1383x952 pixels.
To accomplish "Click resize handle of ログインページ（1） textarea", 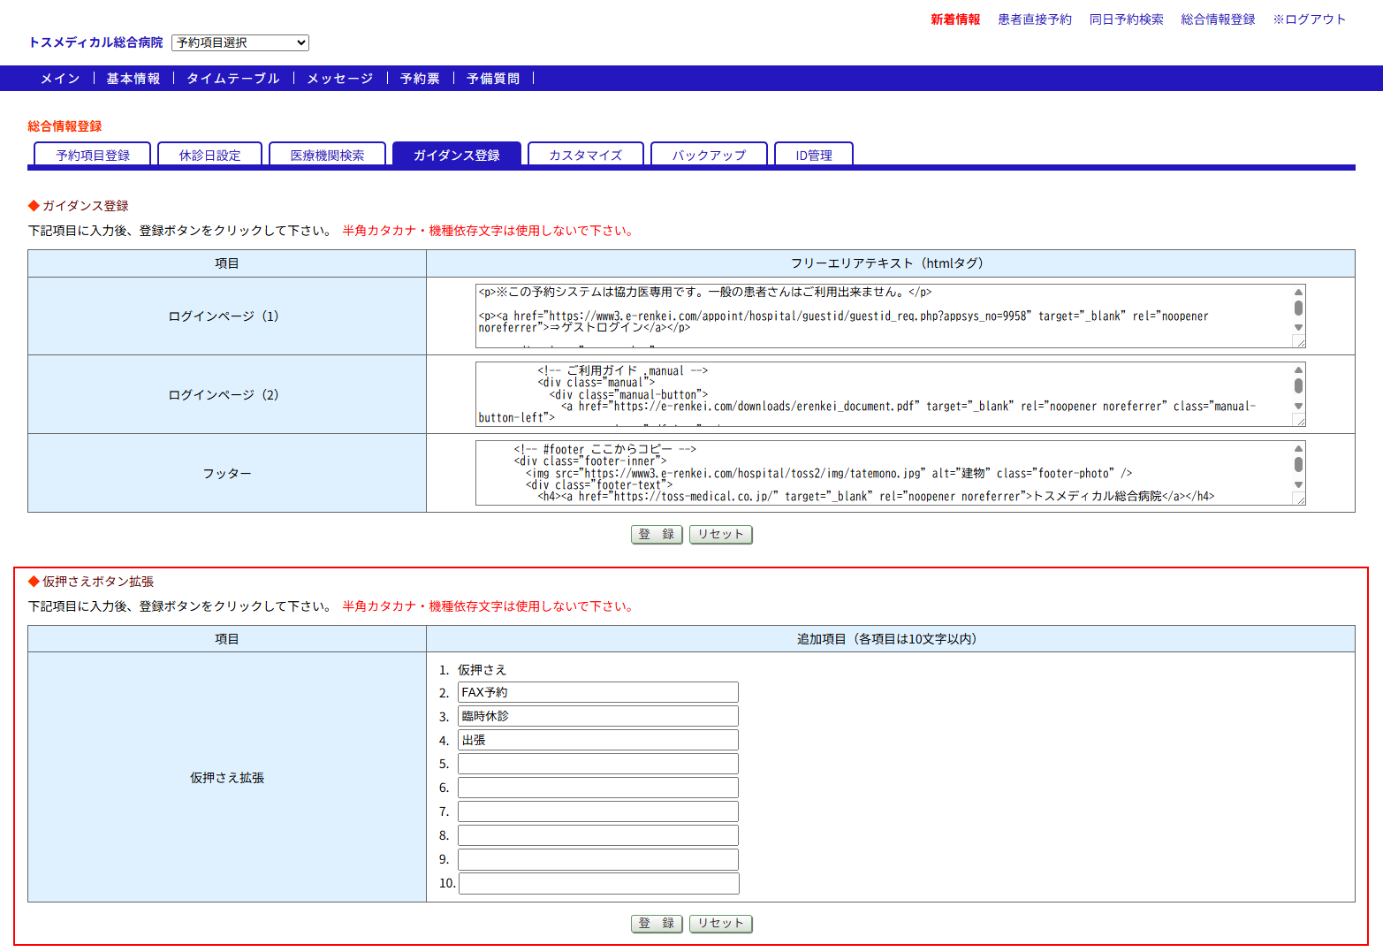I will coord(1299,341).
